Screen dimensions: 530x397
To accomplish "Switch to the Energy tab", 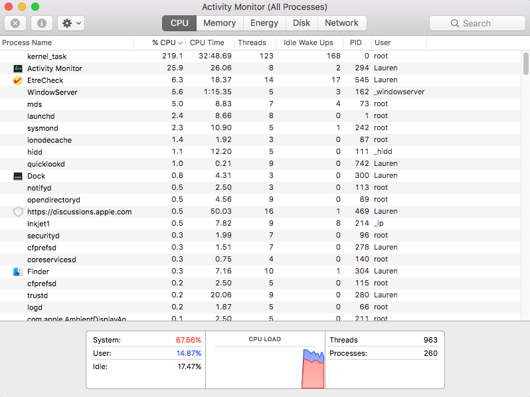I will 264,23.
